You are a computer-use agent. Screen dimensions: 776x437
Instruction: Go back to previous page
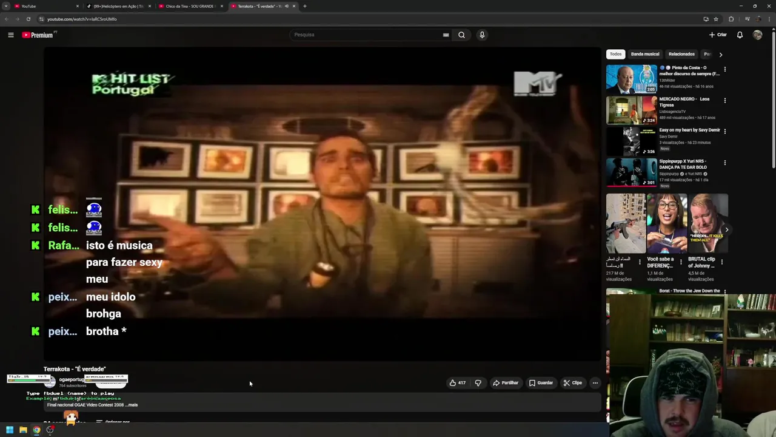(x=6, y=19)
